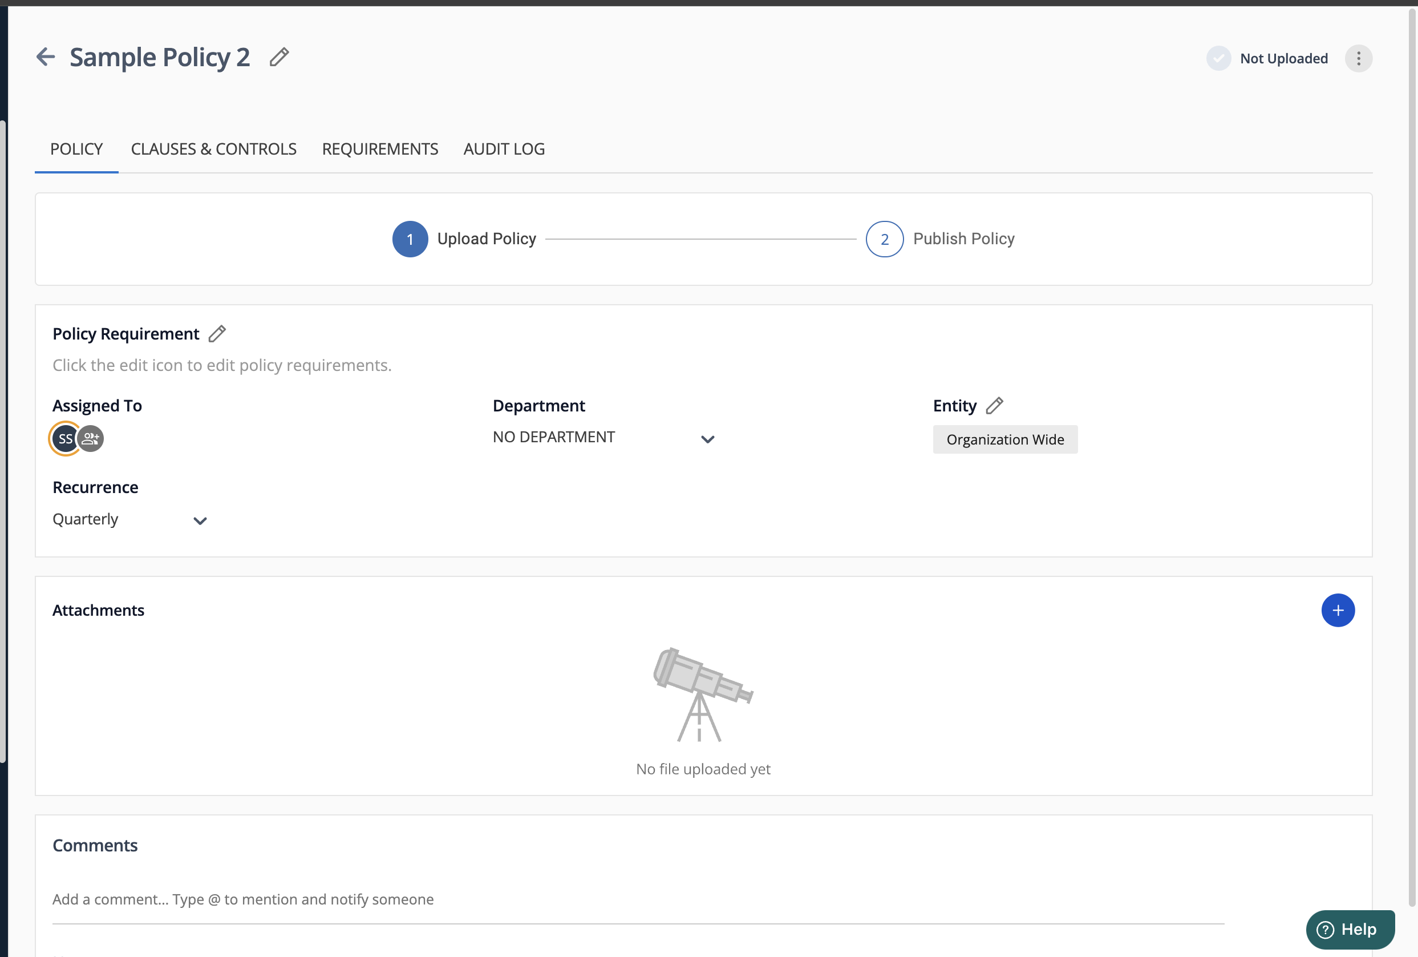Go back using the left arrow
Image resolution: width=1418 pixels, height=957 pixels.
pos(46,58)
